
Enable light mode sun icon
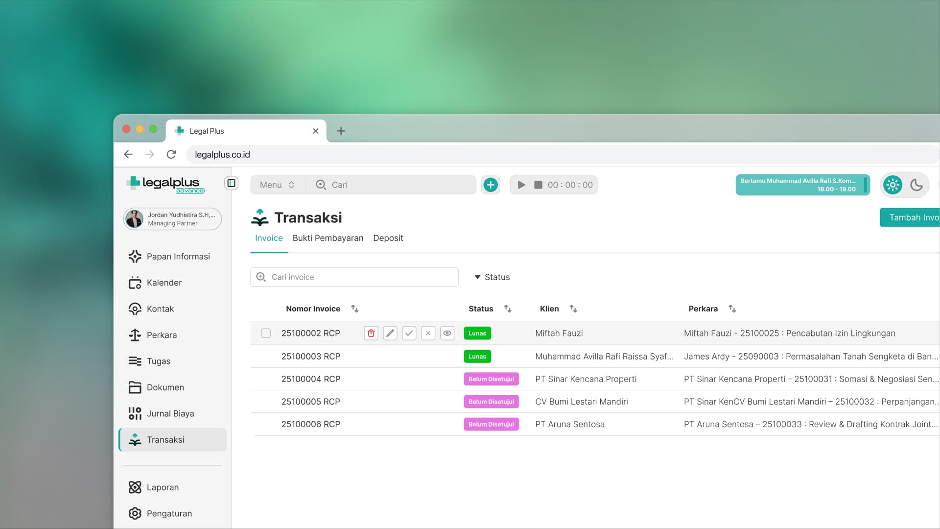click(893, 185)
